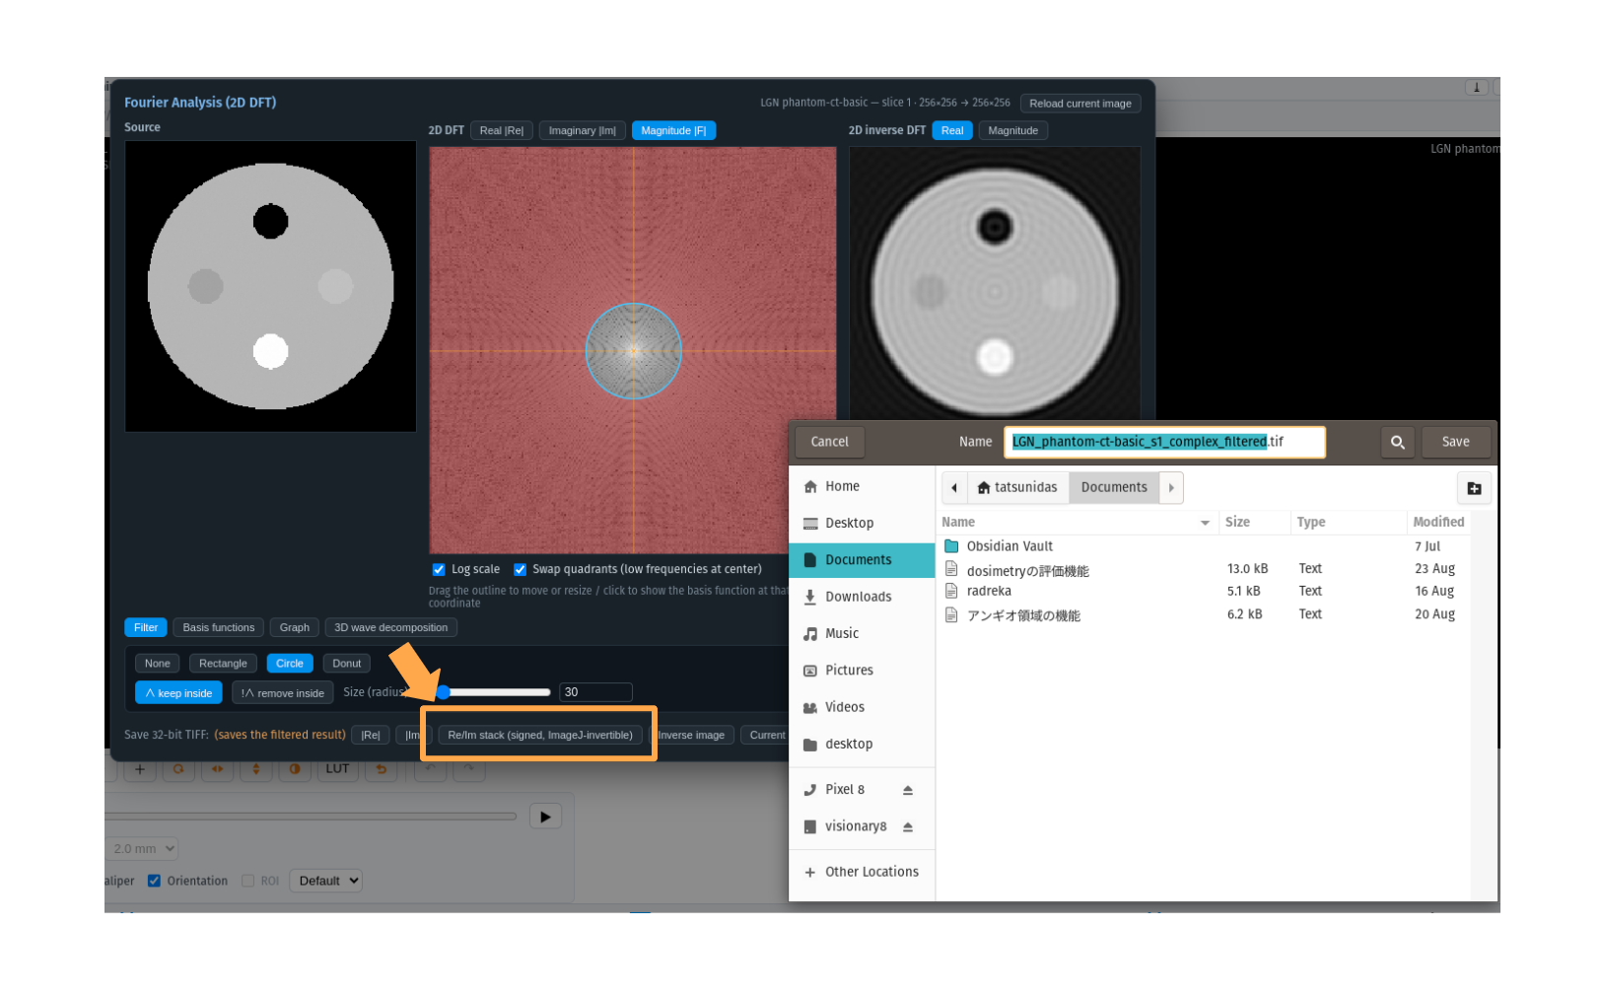Open the 3D wave decomposition tab
The image size is (1602, 998).
pos(390,627)
